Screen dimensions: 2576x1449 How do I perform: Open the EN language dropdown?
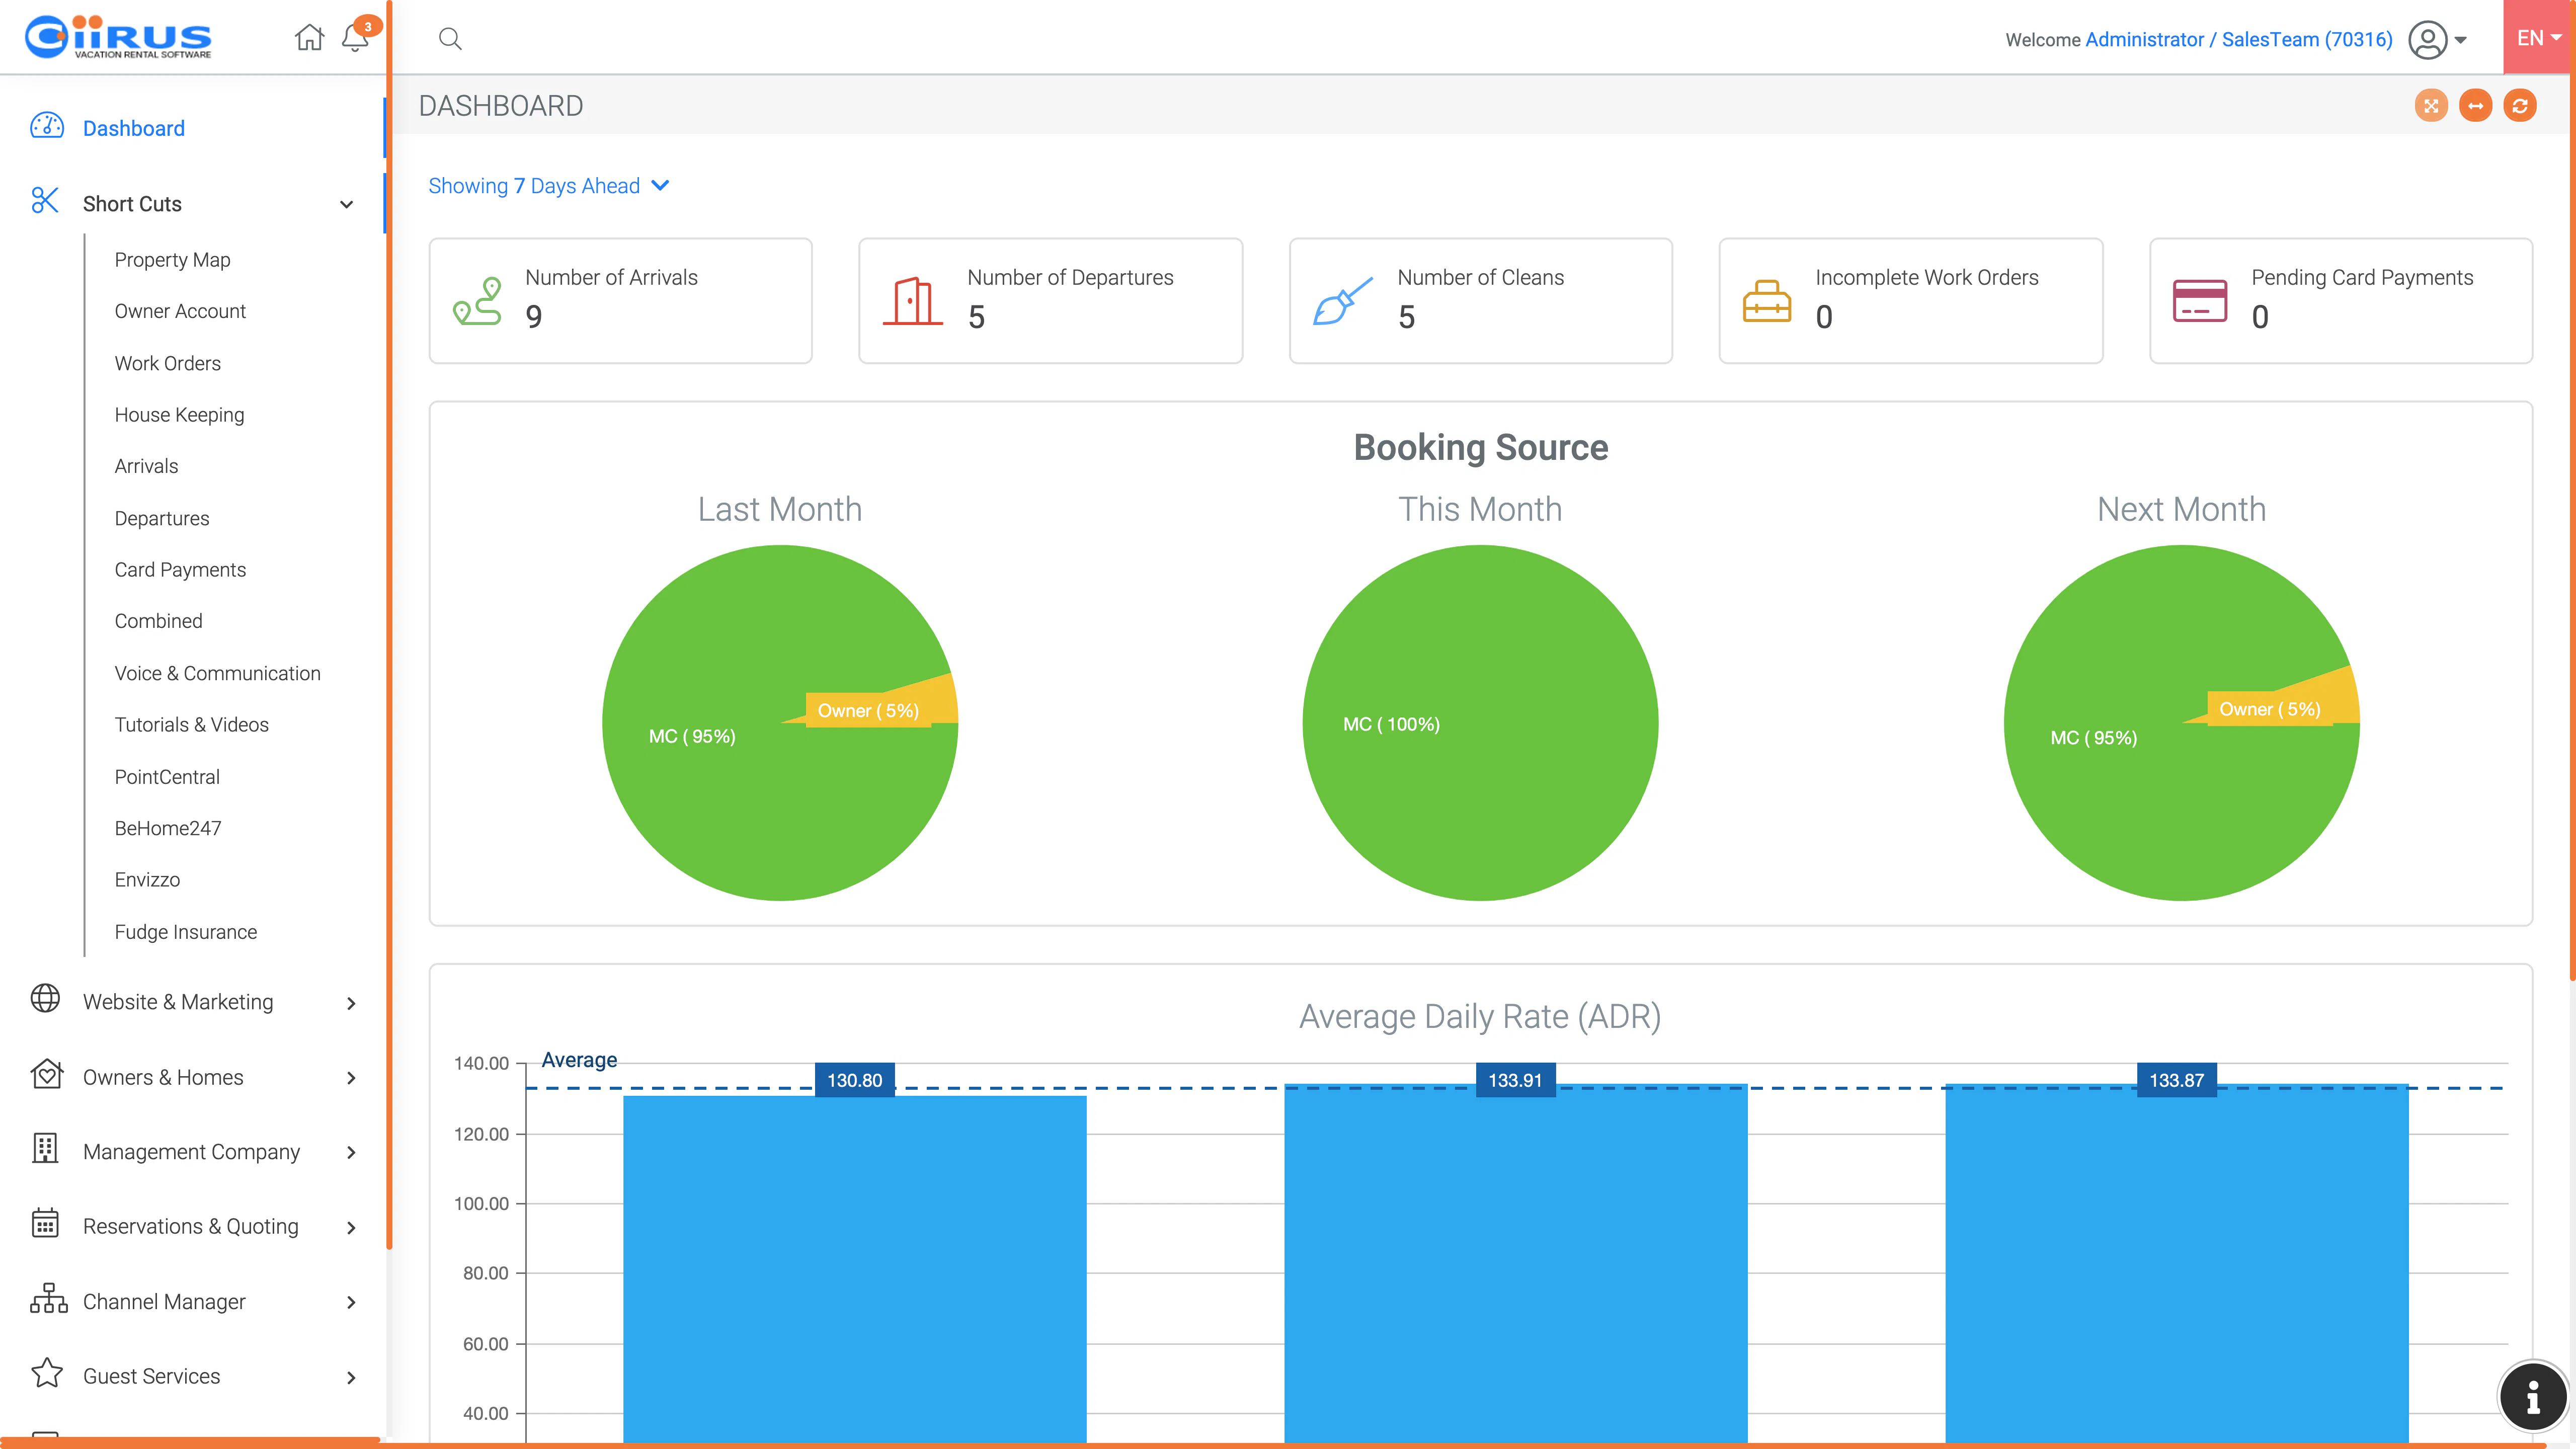click(2539, 37)
